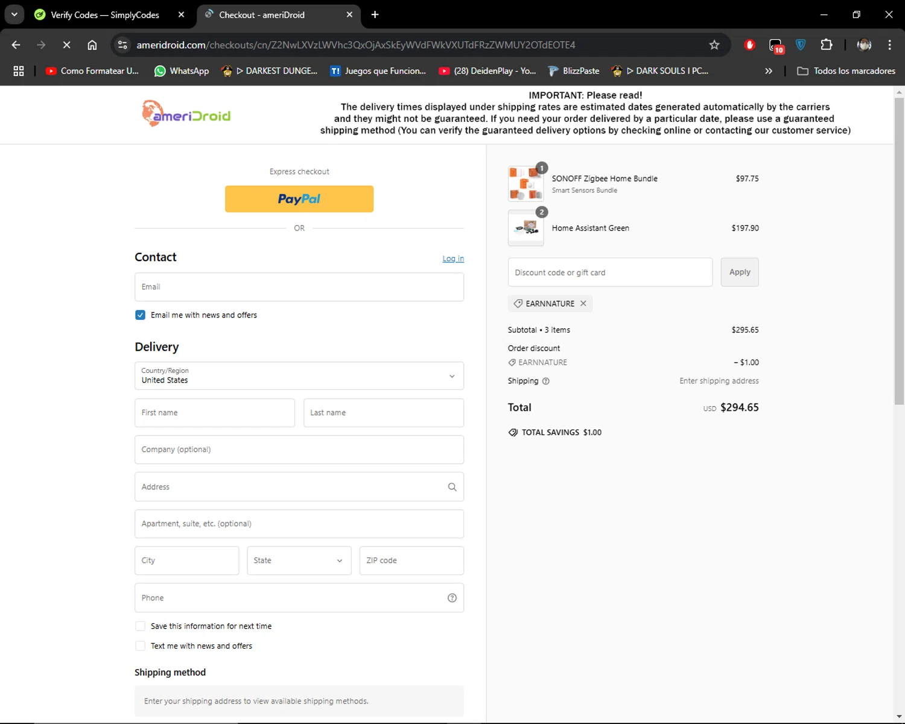905x724 pixels.
Task: Open the Extensions puzzle menu
Action: pos(827,45)
